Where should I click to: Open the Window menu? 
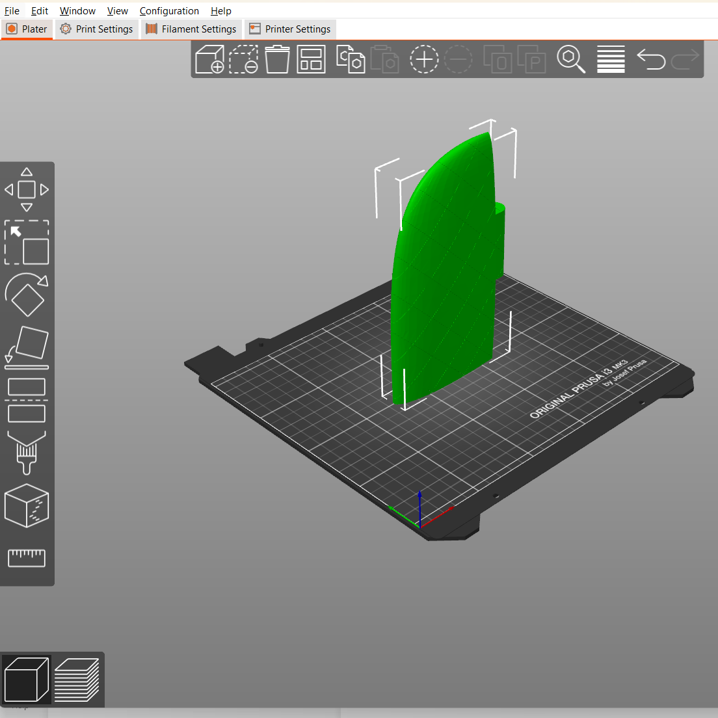click(77, 10)
